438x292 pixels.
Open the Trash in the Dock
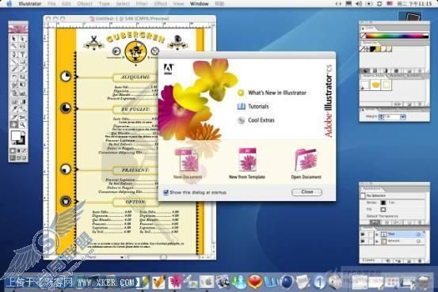coord(424,282)
